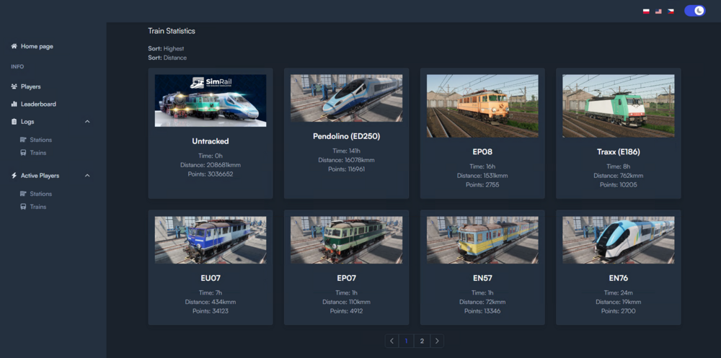
Task: Toggle the dark mode moon switch
Action: pyautogui.click(x=694, y=11)
